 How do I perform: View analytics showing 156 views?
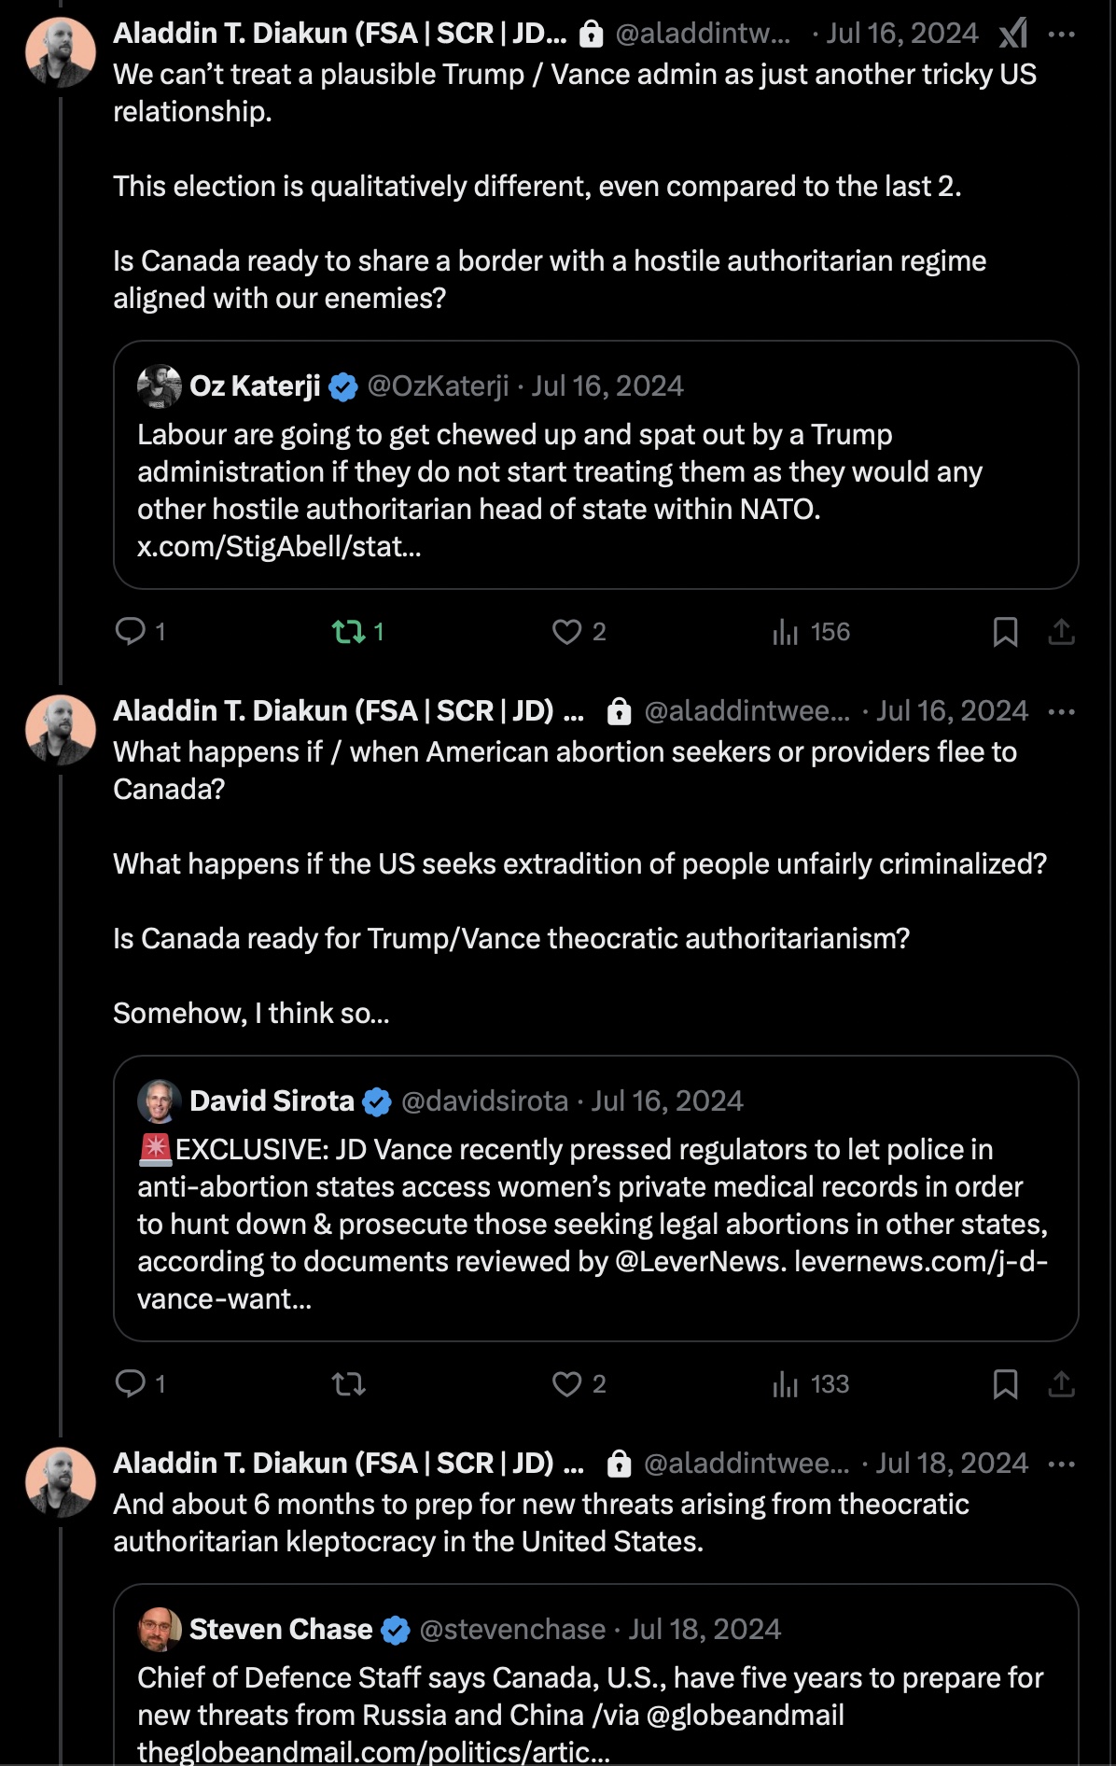pos(786,633)
